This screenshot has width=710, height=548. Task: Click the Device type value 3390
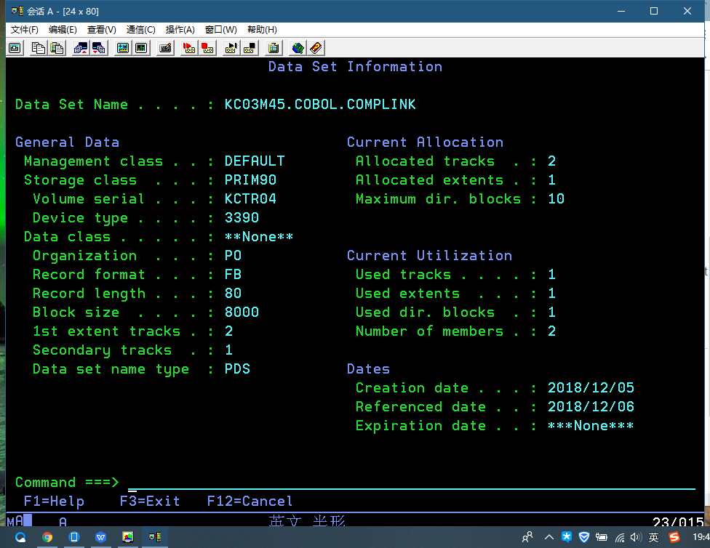pos(242,218)
